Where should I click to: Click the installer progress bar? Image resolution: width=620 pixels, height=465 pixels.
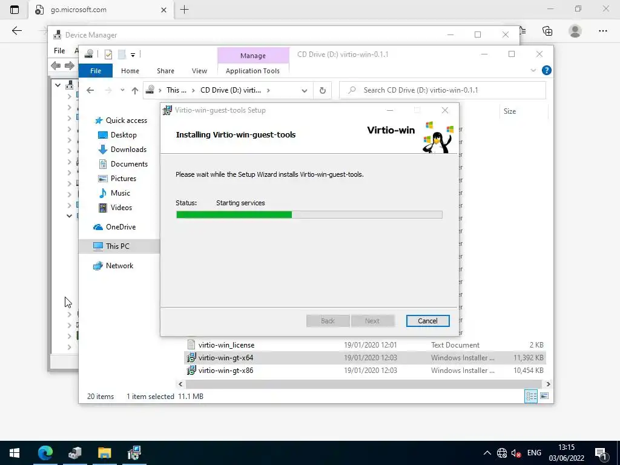(309, 215)
